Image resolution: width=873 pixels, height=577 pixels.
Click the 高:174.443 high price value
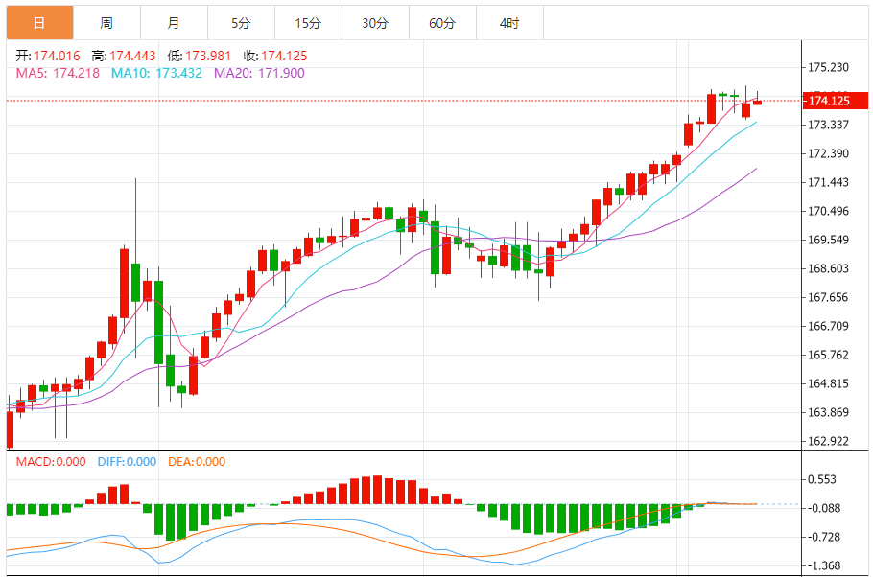124,56
